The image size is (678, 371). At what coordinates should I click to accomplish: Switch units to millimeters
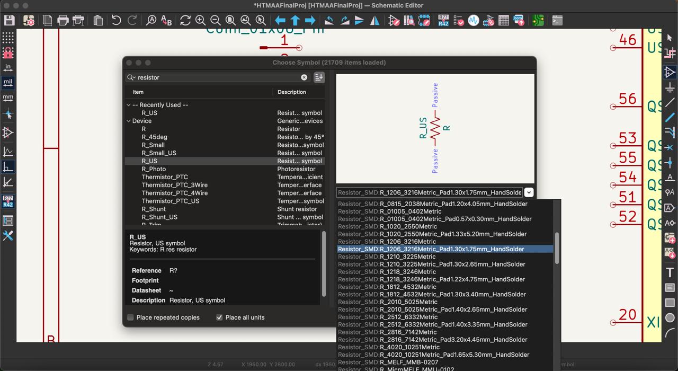(x=8, y=98)
